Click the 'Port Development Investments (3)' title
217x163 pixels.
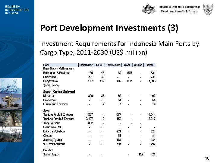(109, 28)
